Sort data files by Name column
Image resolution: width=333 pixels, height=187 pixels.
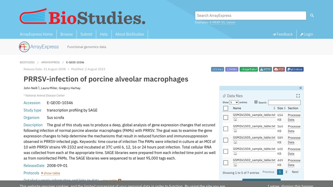pos(254,108)
